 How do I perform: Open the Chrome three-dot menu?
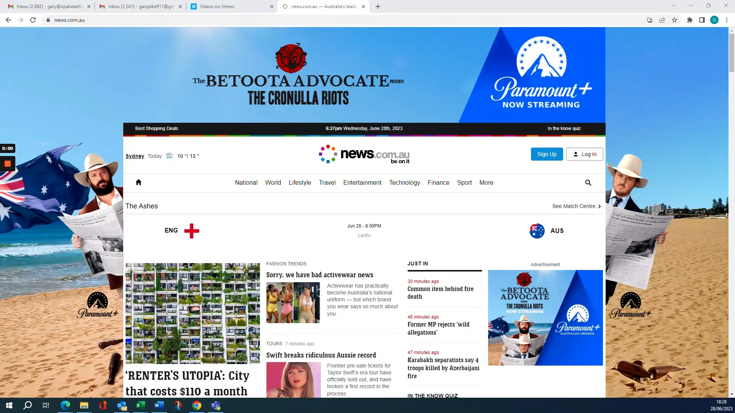[x=727, y=20]
